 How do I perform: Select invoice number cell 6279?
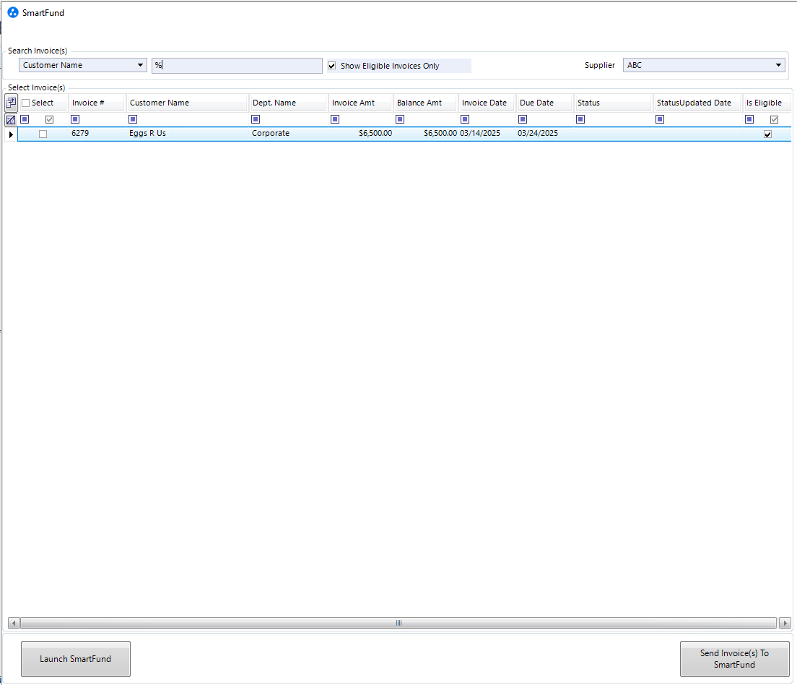point(97,134)
